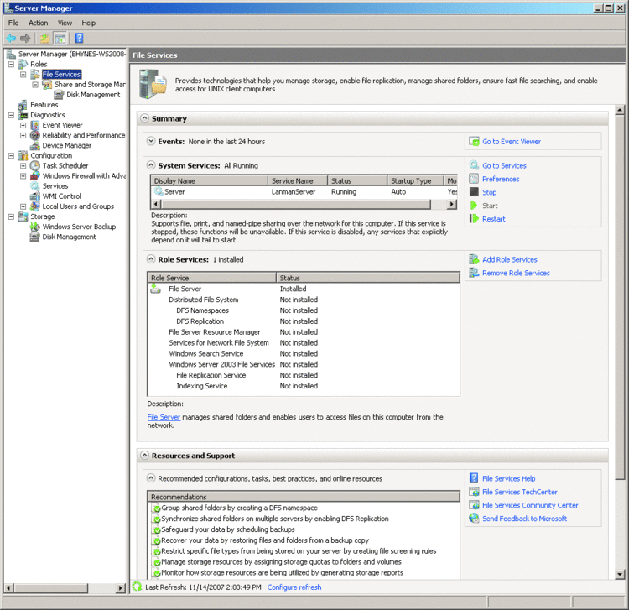
Task: Open the View menu
Action: (x=65, y=23)
